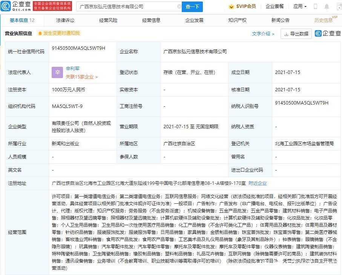Click the 导出数据 export button

coord(296,34)
